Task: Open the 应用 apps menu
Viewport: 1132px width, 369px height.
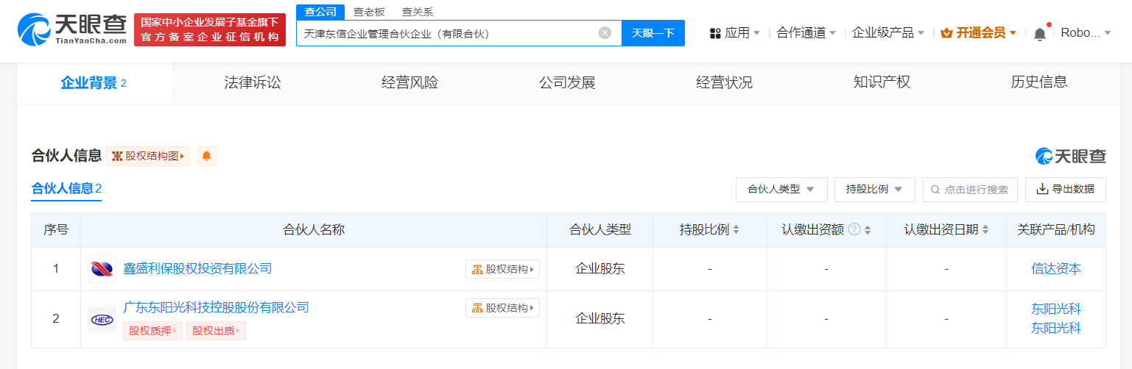Action: click(735, 33)
